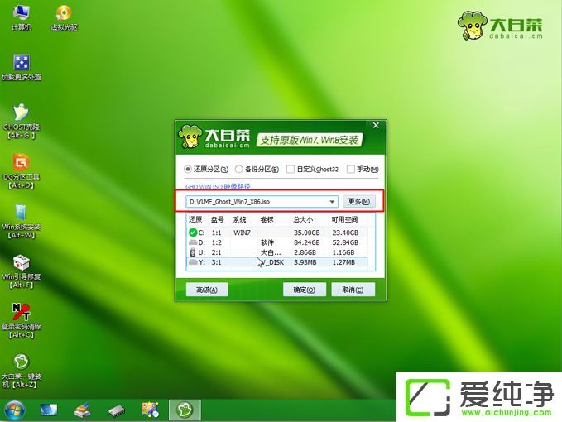562x422 pixels.
Task: Open the 加载更多外置 desktop icon
Action: coord(22,67)
